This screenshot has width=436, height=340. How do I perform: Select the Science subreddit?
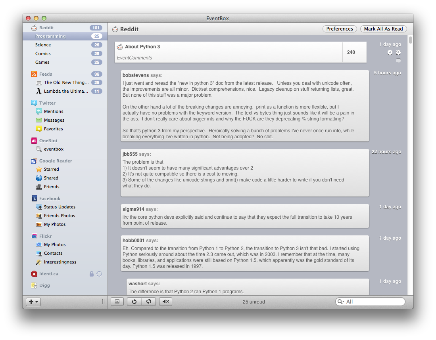point(43,45)
